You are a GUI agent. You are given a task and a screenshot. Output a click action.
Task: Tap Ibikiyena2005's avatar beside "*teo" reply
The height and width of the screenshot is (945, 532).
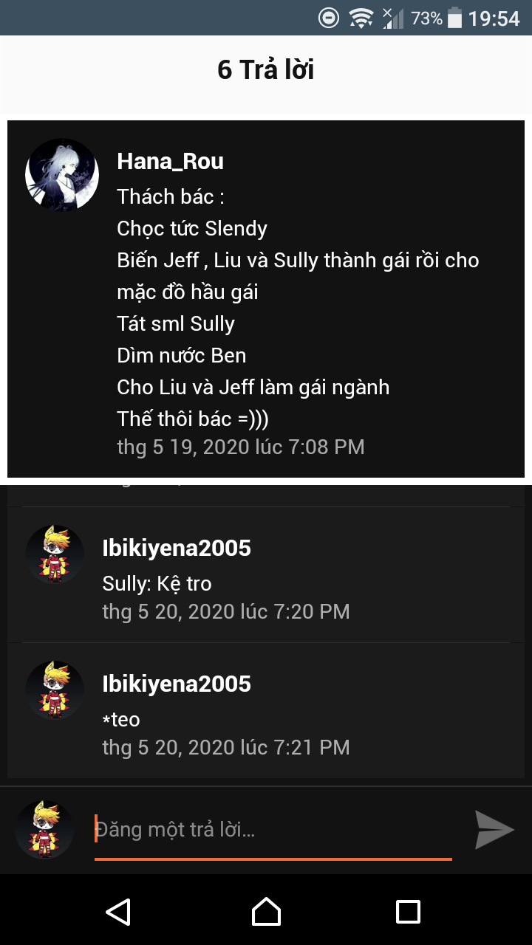(x=55, y=690)
